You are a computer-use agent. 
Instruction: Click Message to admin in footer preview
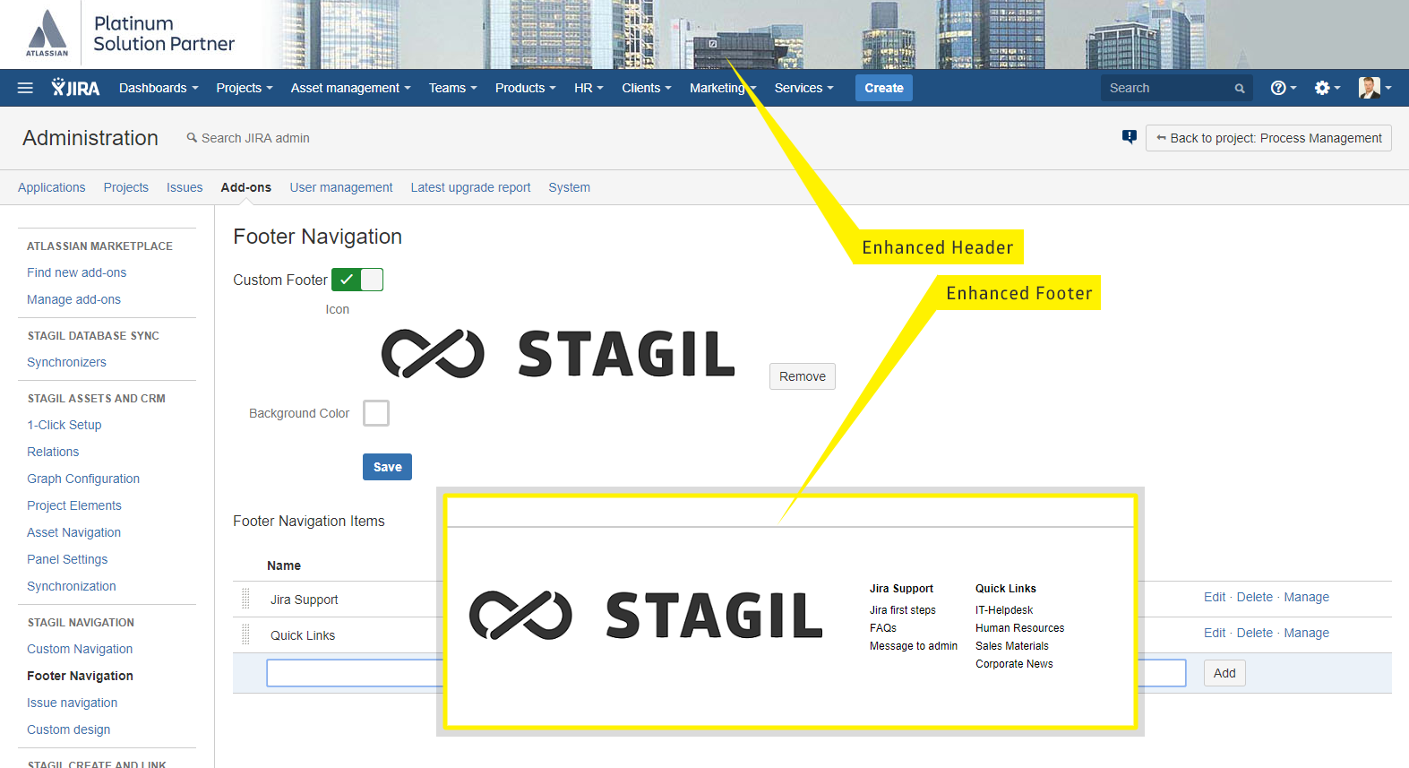coord(914,646)
